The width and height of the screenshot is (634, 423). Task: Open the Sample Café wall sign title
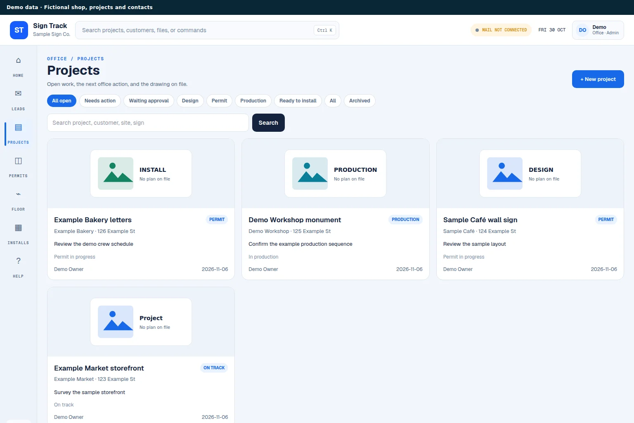tap(480, 220)
